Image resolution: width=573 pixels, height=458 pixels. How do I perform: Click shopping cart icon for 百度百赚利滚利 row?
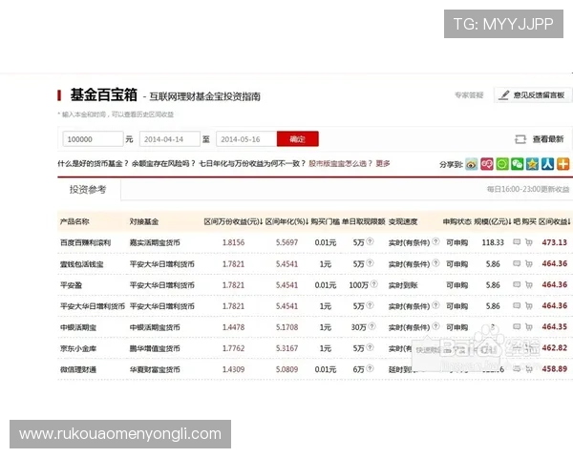[x=528, y=242]
